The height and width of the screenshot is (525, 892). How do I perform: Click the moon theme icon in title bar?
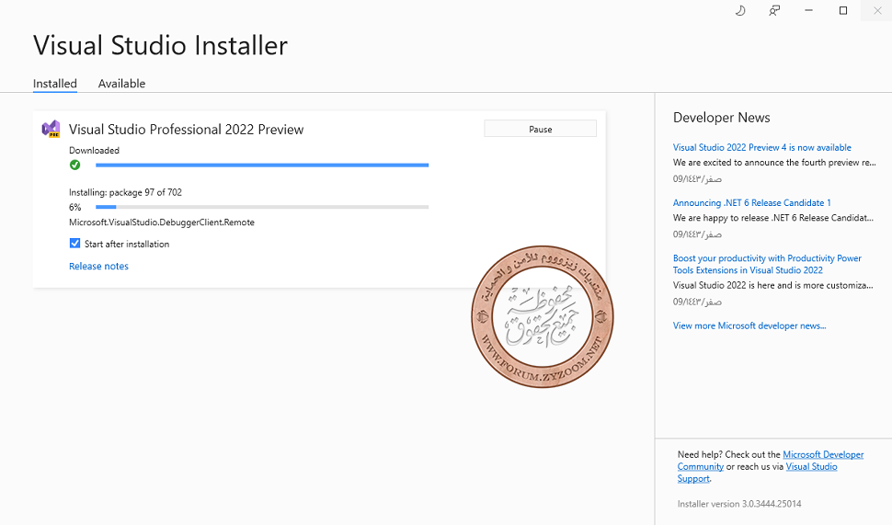point(741,10)
